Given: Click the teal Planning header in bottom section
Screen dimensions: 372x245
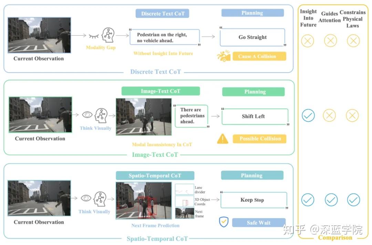Looking at the screenshot, I should 252,175.
